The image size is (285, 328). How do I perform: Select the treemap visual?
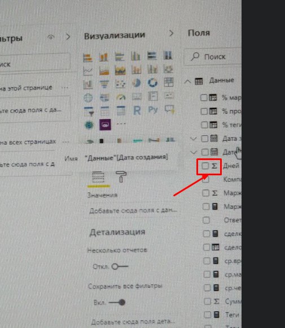(169, 82)
